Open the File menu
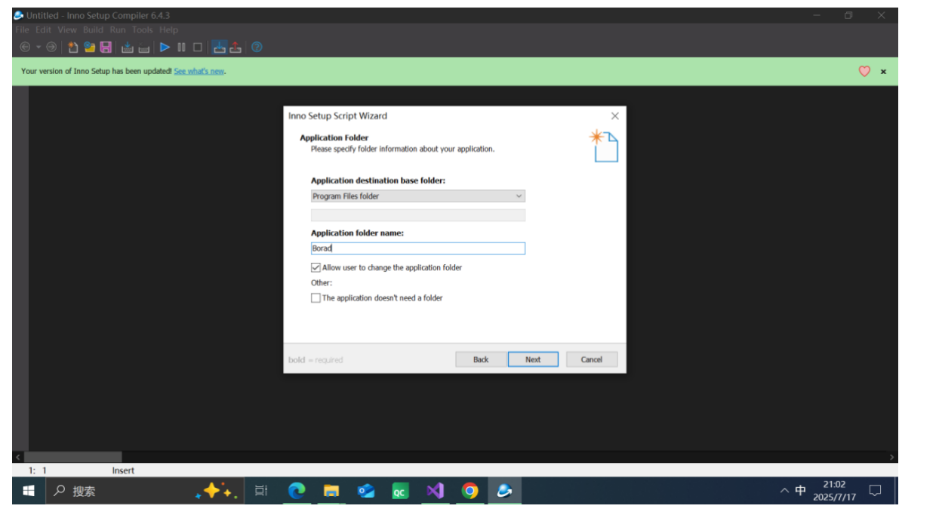Screen dimensions: 939x515 (x=22, y=30)
